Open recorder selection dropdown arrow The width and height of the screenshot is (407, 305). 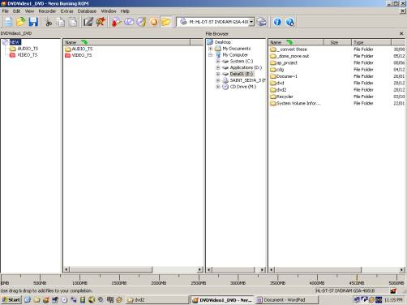pyautogui.click(x=251, y=22)
